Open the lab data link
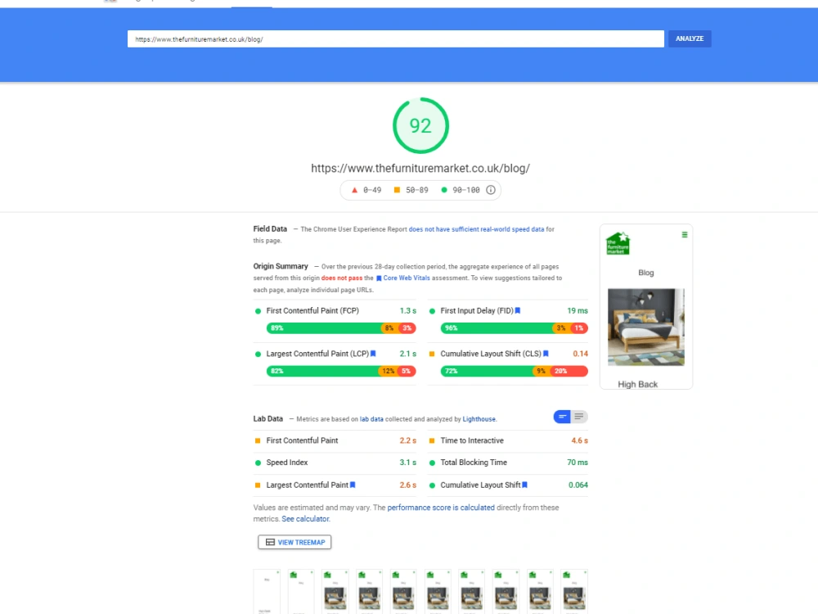 (371, 419)
